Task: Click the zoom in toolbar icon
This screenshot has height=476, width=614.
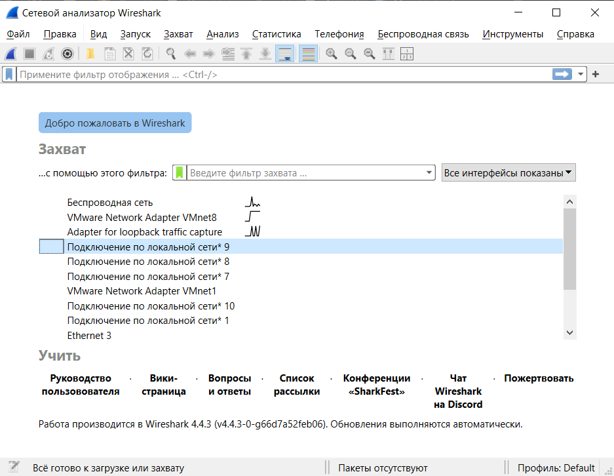Action: (x=332, y=54)
